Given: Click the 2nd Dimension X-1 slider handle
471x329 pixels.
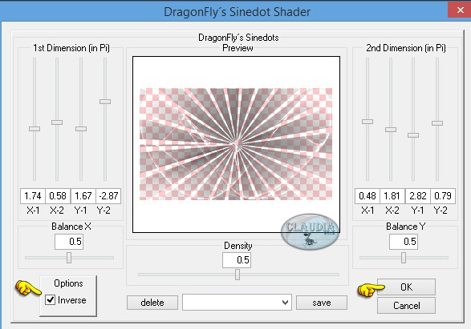Looking at the screenshot, I should (367, 122).
